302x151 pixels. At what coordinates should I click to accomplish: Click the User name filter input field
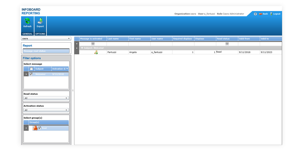[161, 44]
